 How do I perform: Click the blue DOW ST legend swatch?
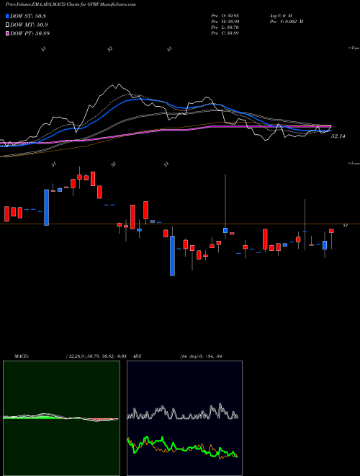[x=7, y=16]
